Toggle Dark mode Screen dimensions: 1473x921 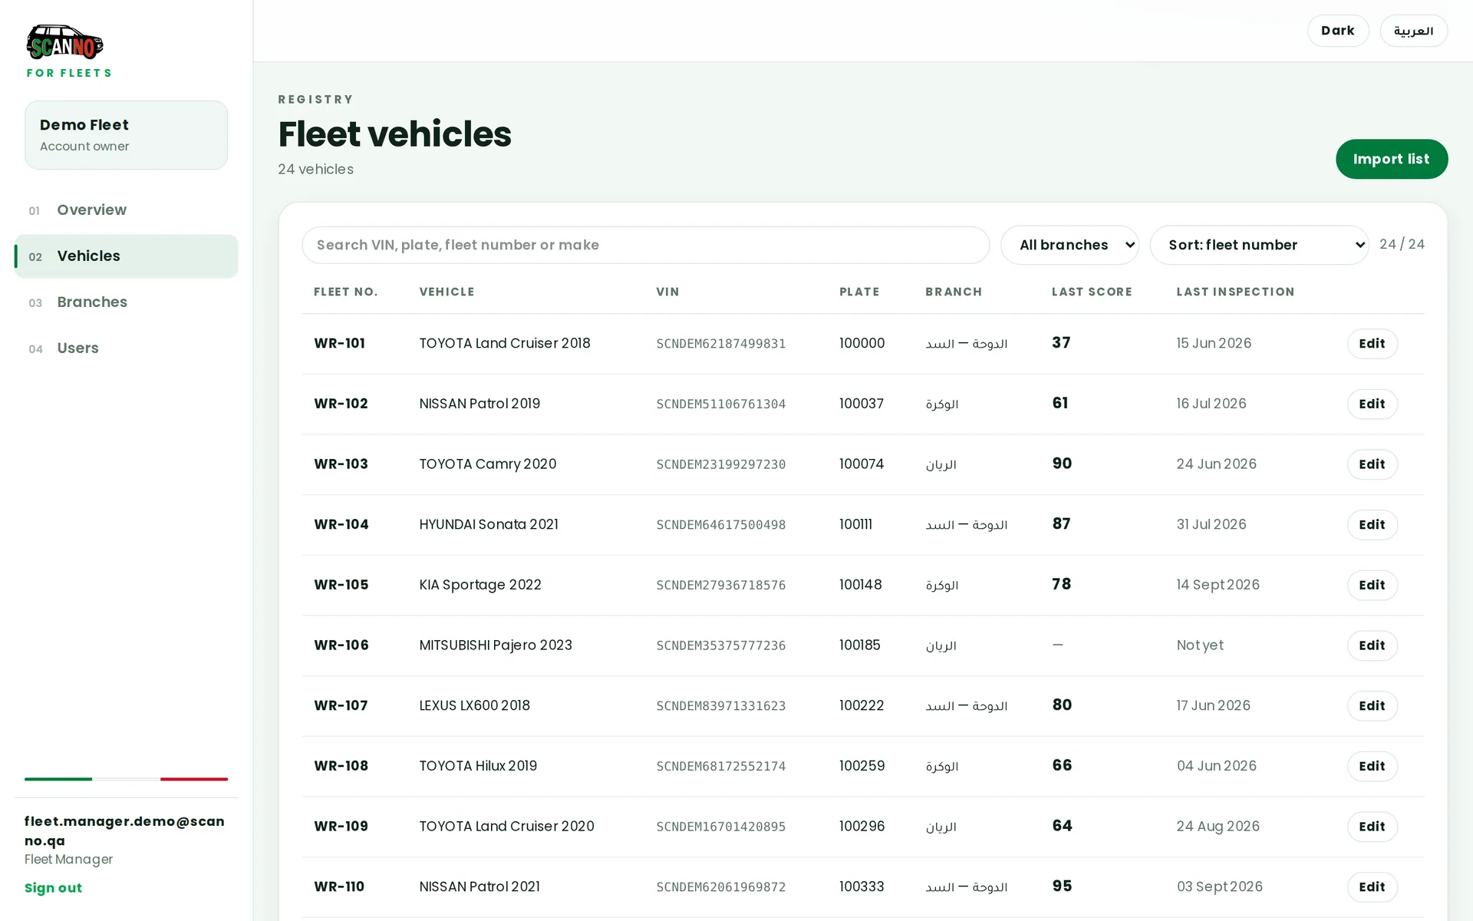pyautogui.click(x=1337, y=31)
